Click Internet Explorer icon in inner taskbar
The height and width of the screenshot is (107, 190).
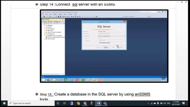pyautogui.click(x=60, y=80)
